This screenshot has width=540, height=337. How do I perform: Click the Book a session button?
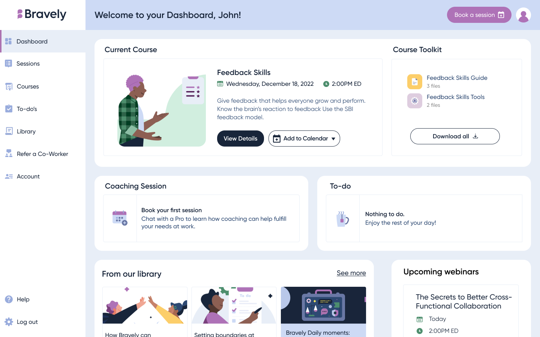click(x=479, y=15)
